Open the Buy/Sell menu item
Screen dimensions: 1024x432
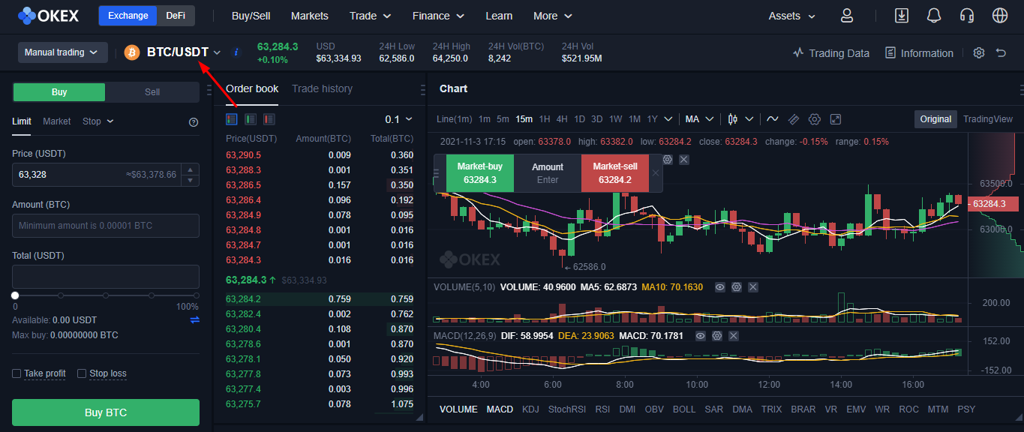coord(251,16)
